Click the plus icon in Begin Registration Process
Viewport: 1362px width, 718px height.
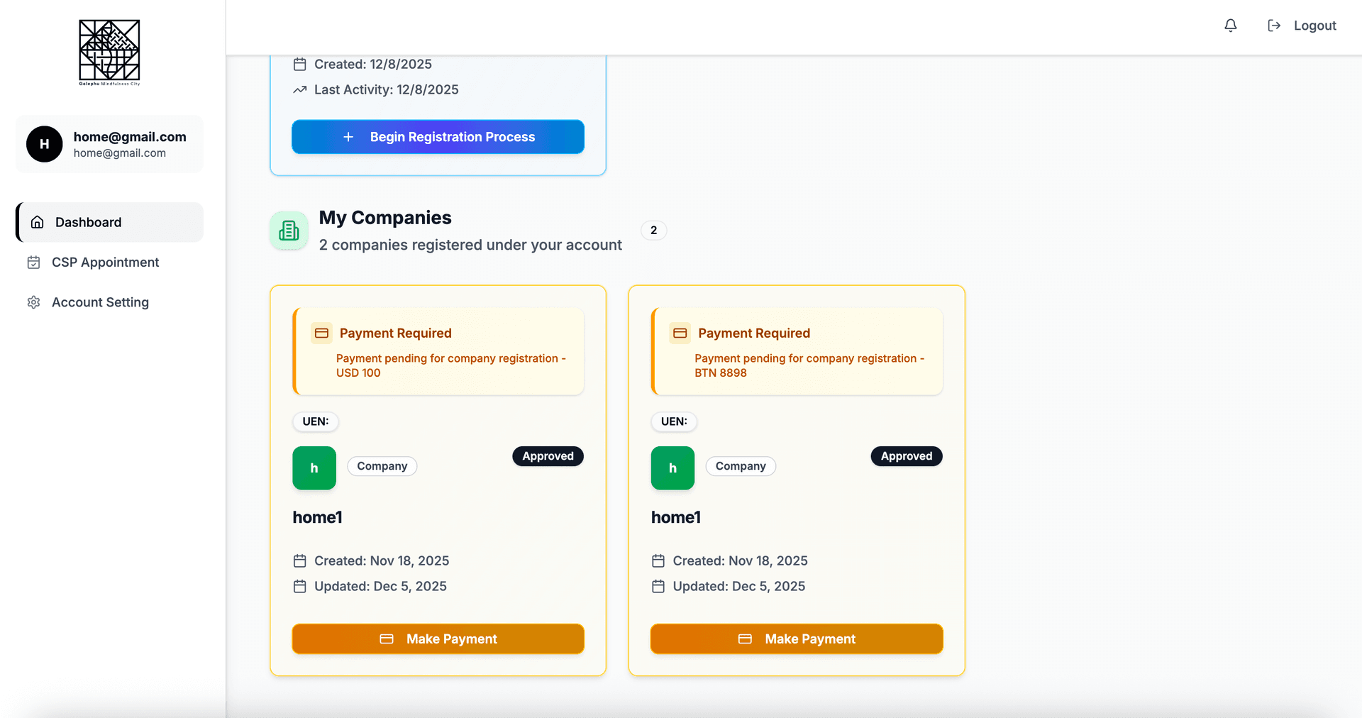pyautogui.click(x=348, y=137)
